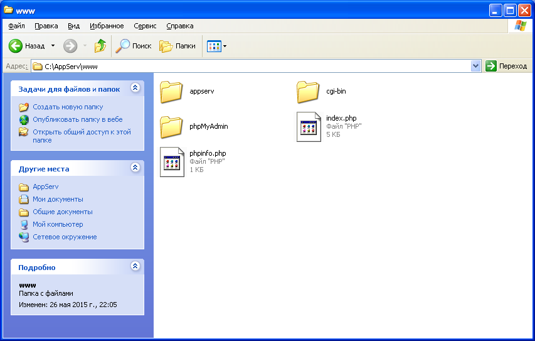Click Открыть общий доступ к этой папке
Screen dimensions: 535x341
click(x=82, y=136)
